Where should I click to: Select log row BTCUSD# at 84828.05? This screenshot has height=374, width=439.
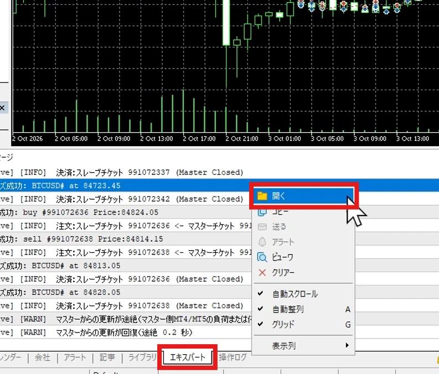(x=126, y=292)
